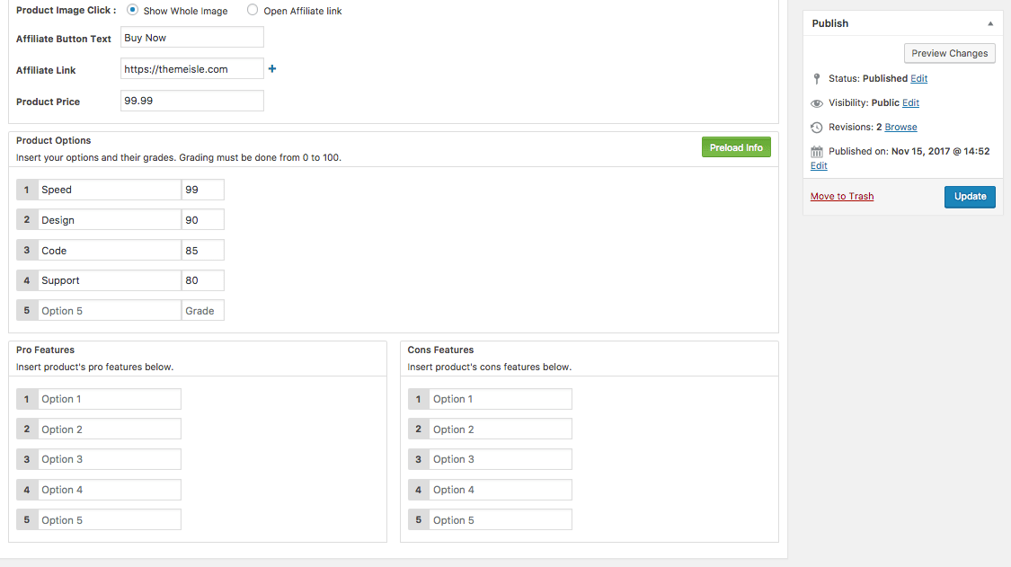1011x567 pixels.
Task: Edit the post status
Action: click(x=918, y=79)
